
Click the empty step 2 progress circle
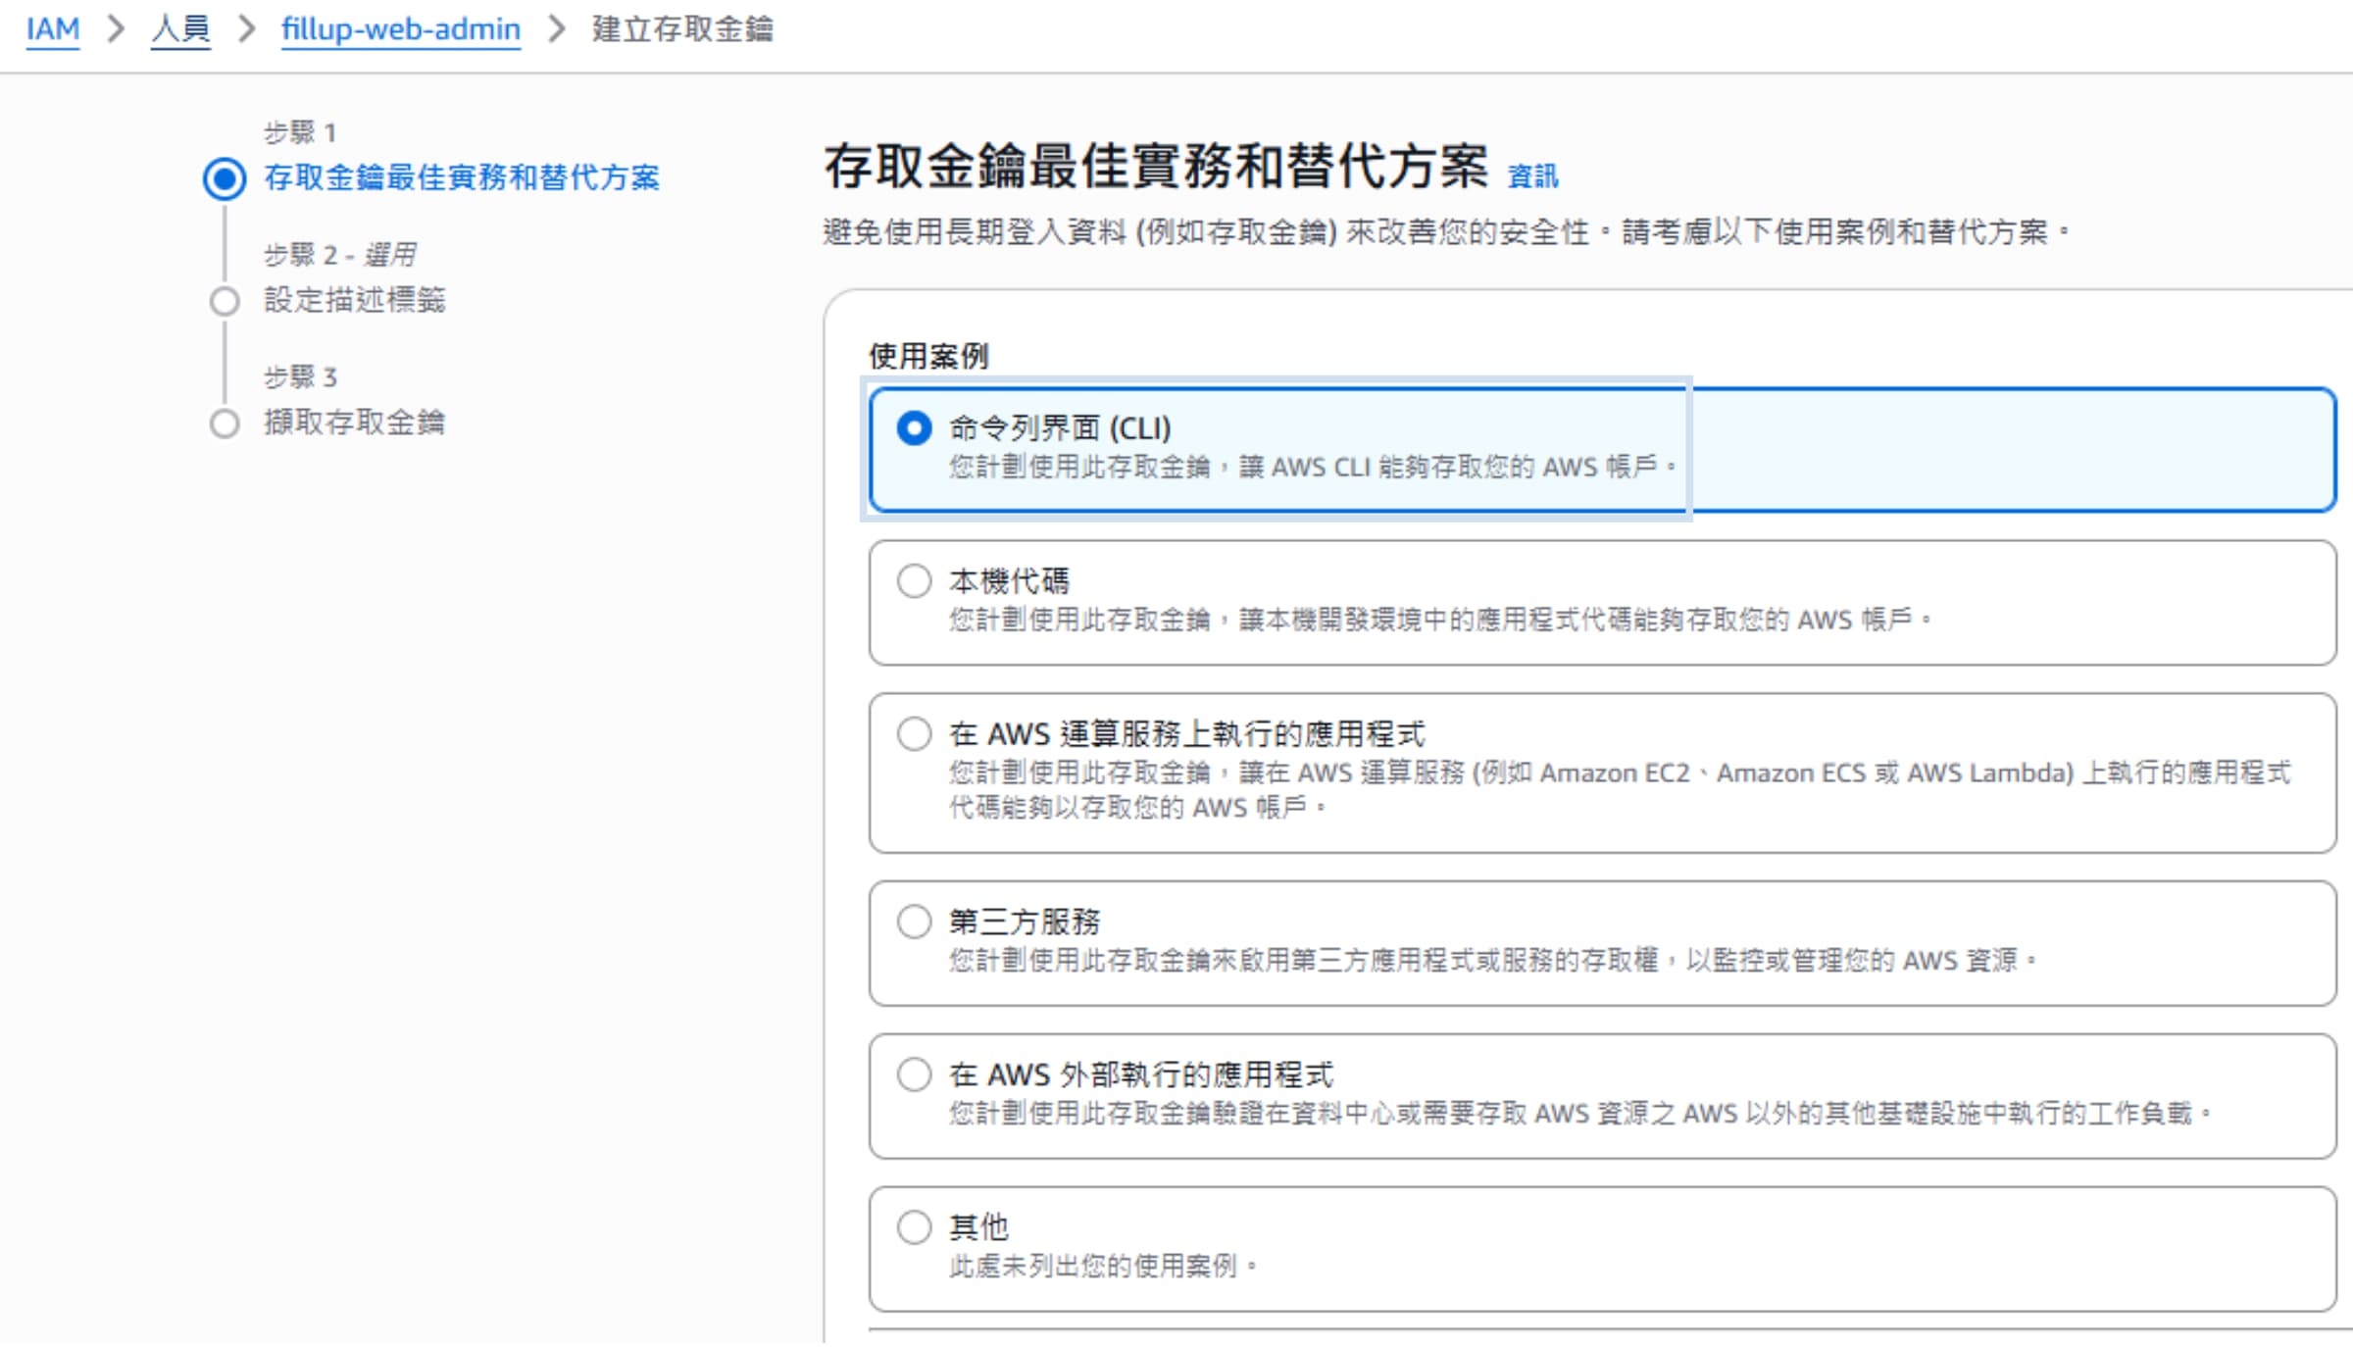coord(225,301)
